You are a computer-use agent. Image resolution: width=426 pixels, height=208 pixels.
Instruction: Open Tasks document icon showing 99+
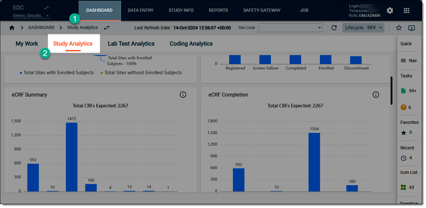click(403, 91)
